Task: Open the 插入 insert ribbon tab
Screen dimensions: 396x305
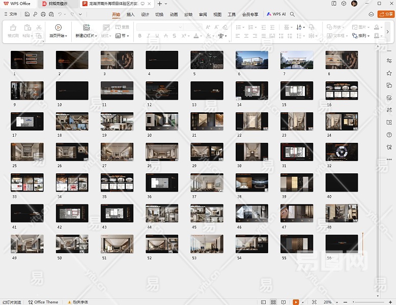Action: click(x=131, y=14)
